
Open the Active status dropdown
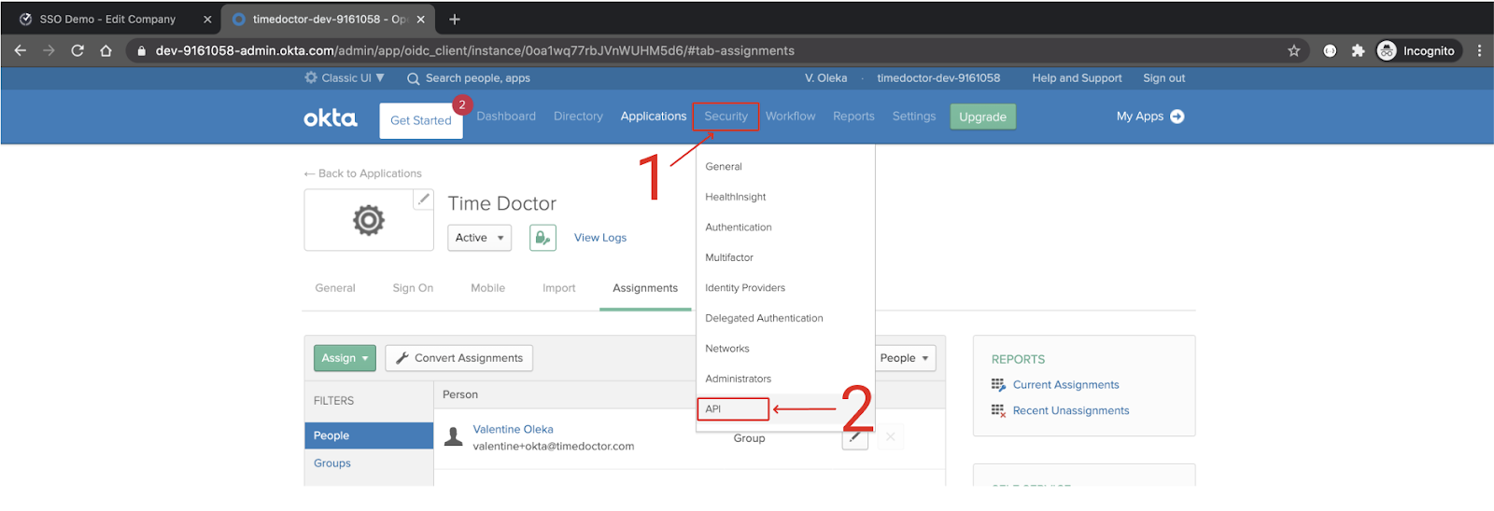479,238
